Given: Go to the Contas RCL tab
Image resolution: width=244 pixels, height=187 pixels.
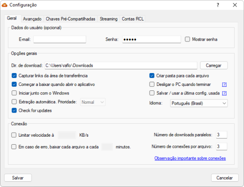Looking at the screenshot, I should (x=133, y=19).
